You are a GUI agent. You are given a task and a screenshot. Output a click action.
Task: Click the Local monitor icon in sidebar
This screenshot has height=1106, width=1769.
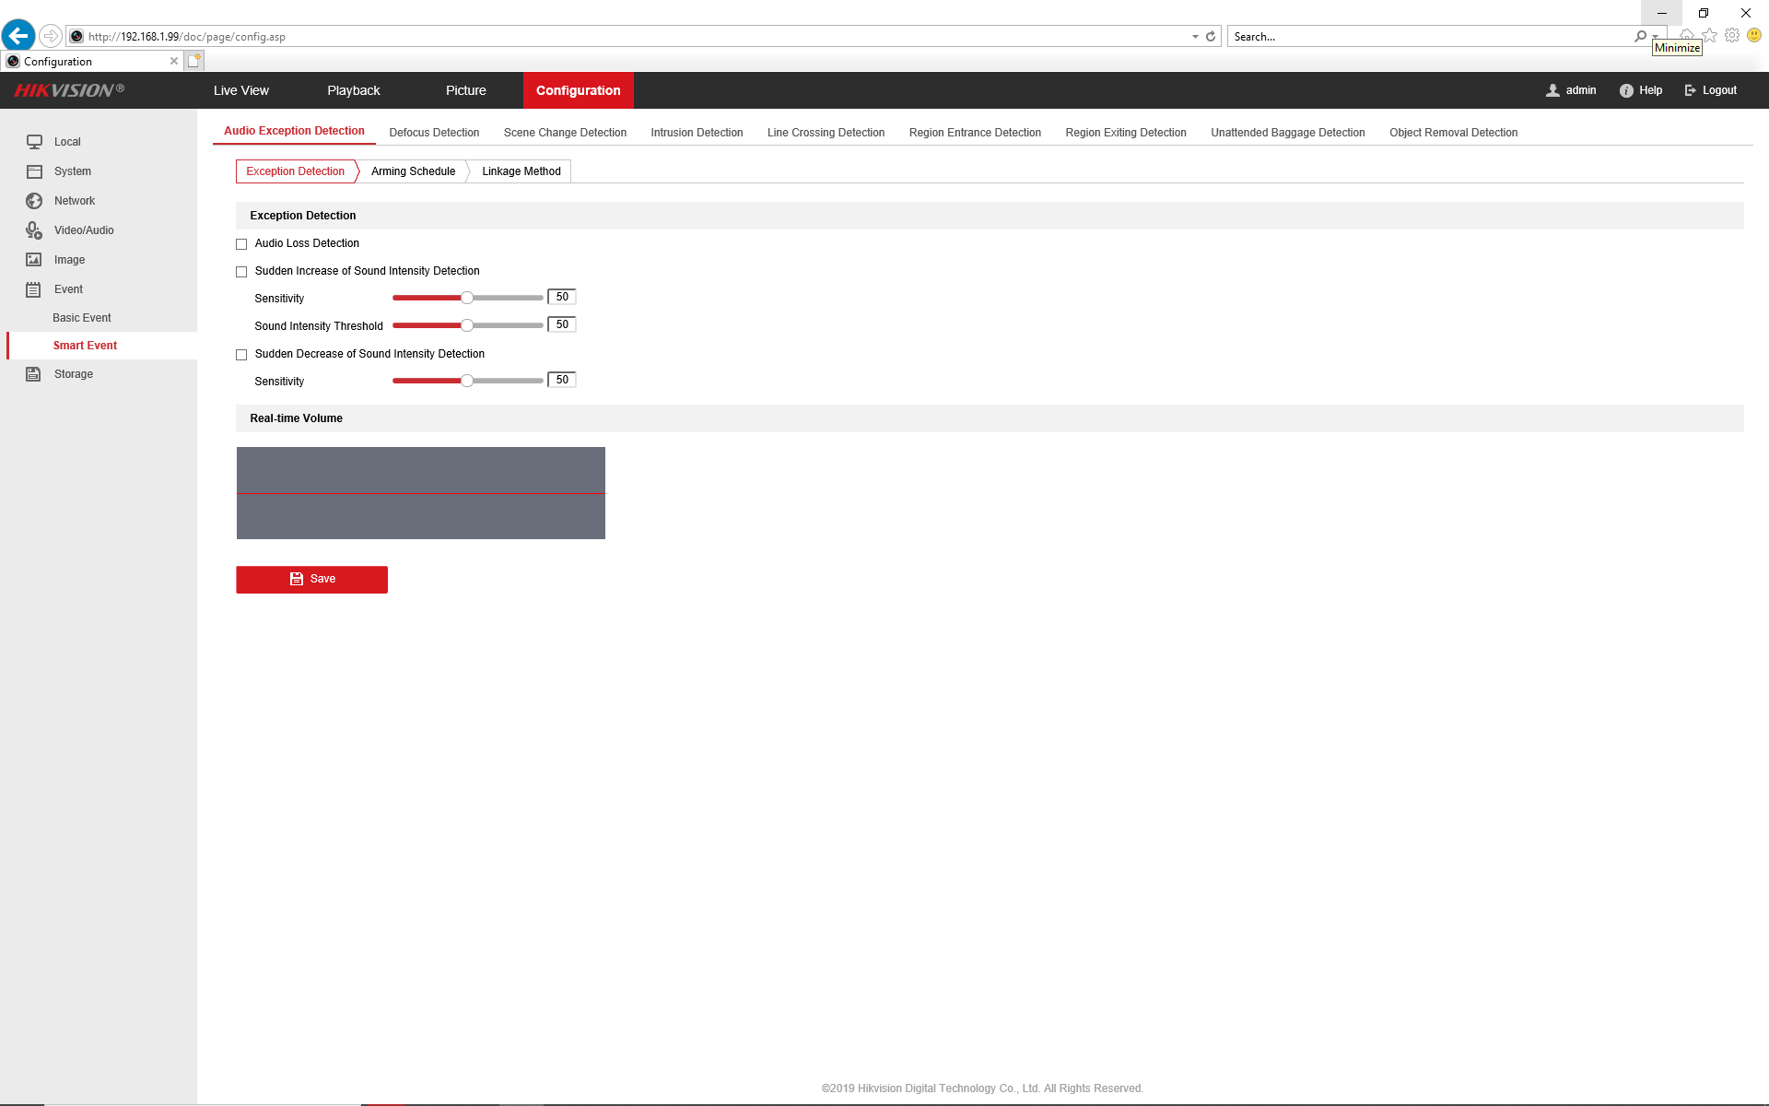34,142
